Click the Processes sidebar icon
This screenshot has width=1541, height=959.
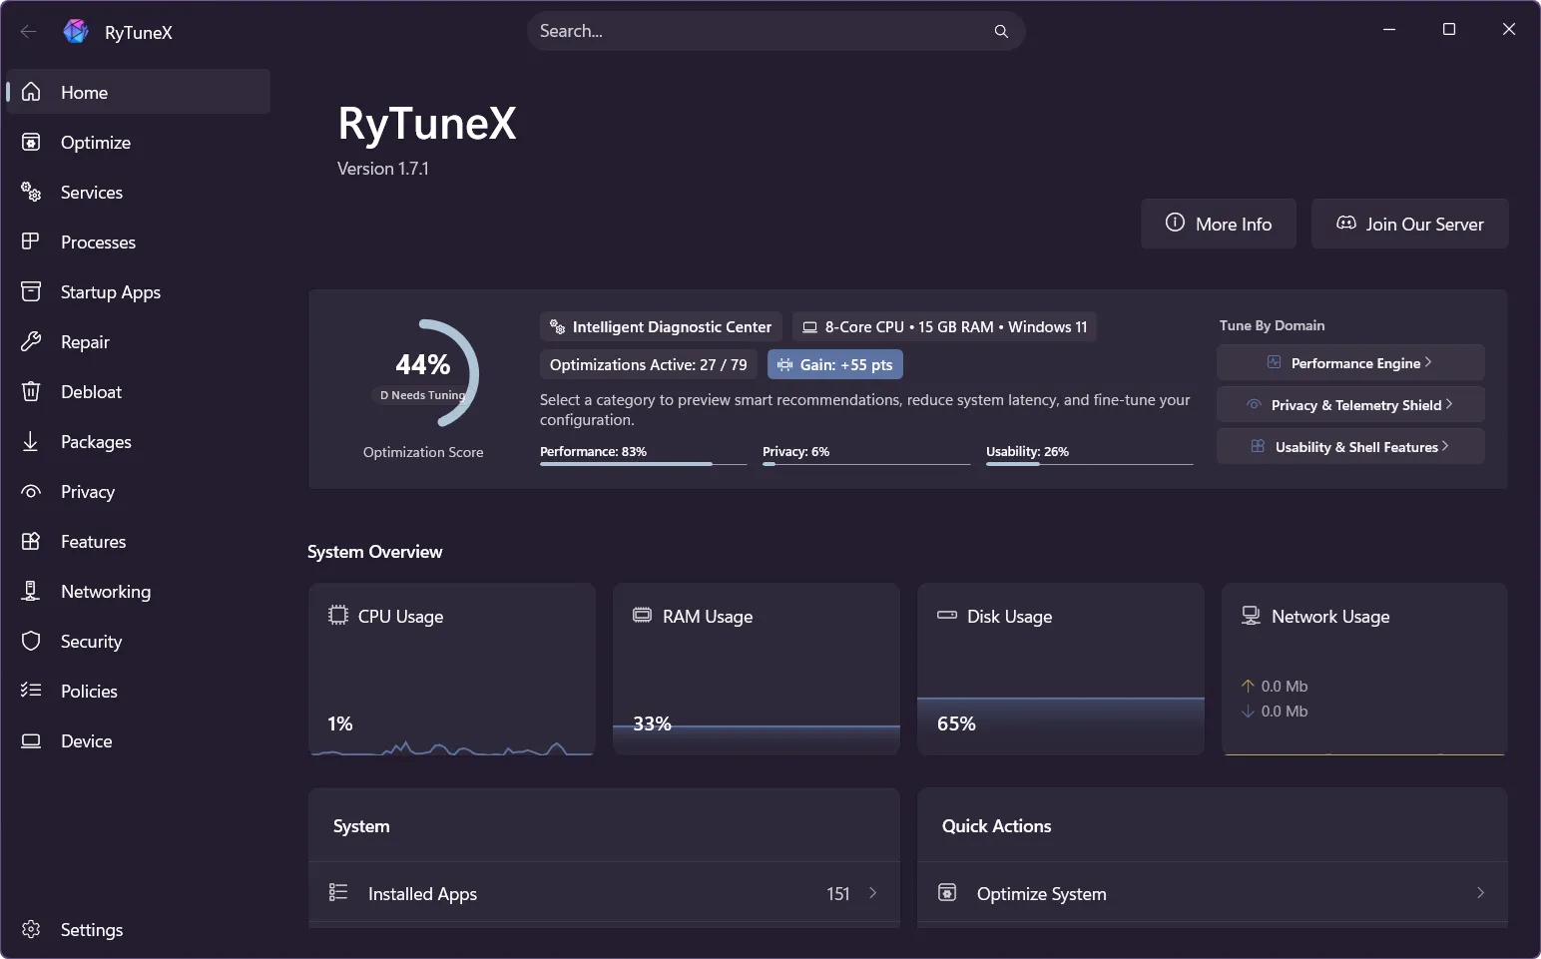(x=31, y=241)
